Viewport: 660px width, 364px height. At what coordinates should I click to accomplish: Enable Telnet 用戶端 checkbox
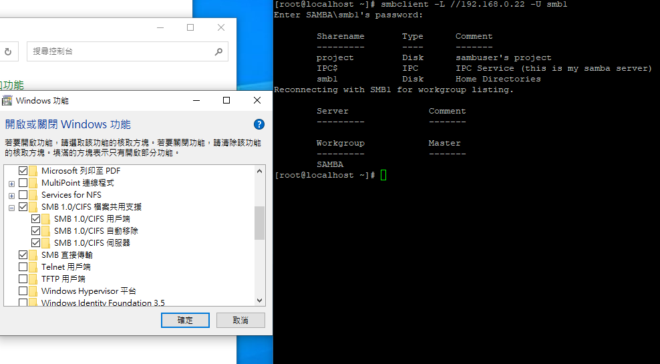point(23,266)
